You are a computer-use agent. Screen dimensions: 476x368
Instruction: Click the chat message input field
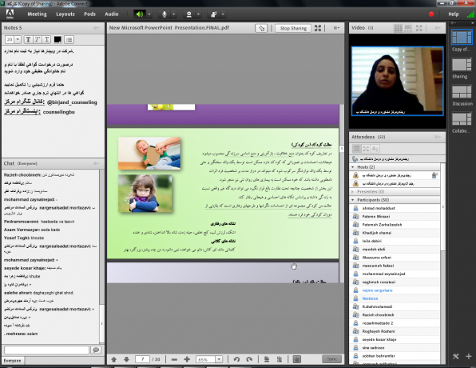tap(47, 350)
